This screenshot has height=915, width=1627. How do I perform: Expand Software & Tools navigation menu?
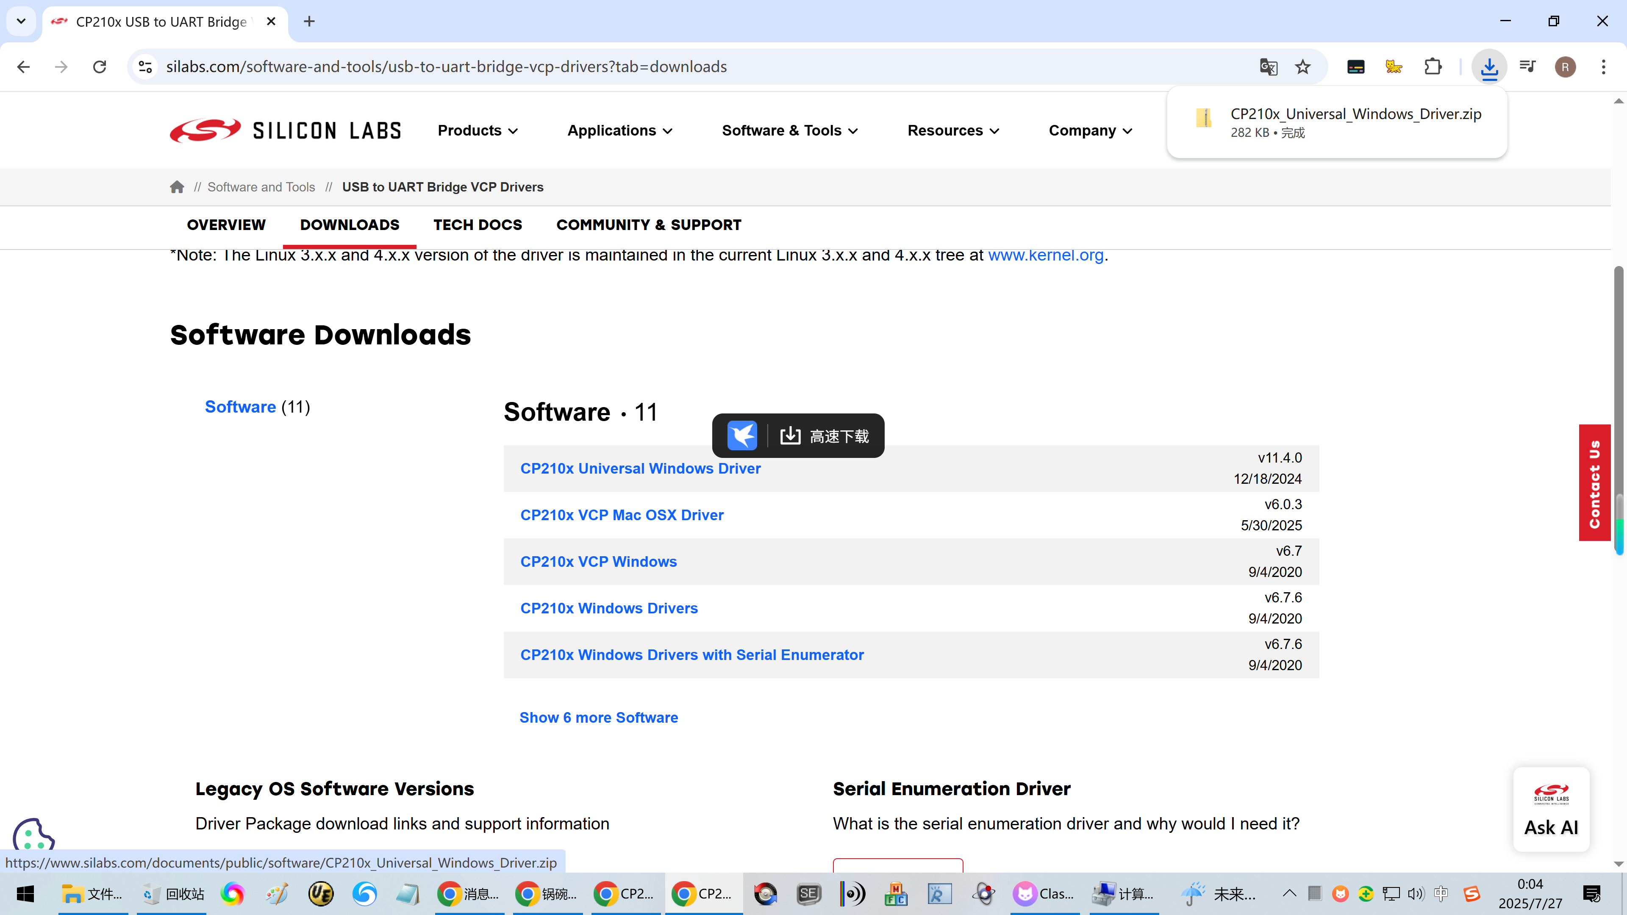(789, 131)
